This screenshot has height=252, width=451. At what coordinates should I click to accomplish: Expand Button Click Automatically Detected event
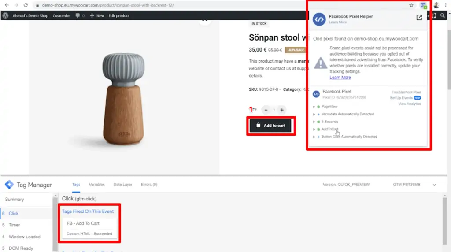(314, 137)
